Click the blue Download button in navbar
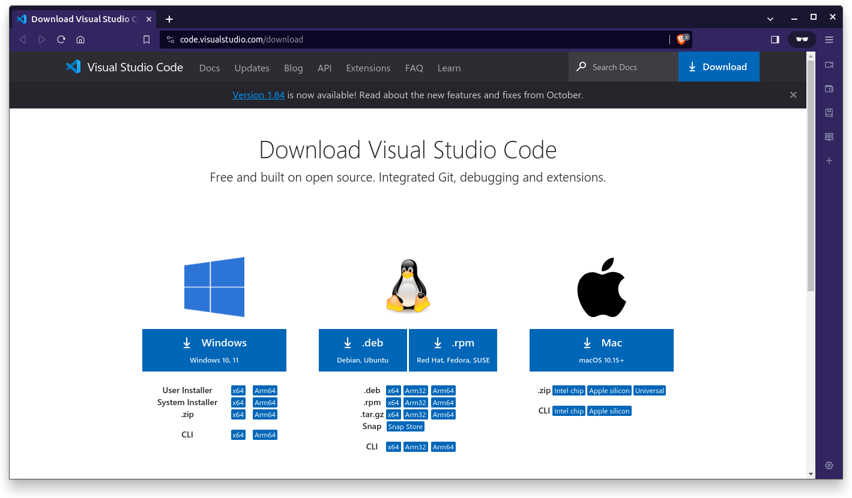The width and height of the screenshot is (852, 498). [719, 67]
